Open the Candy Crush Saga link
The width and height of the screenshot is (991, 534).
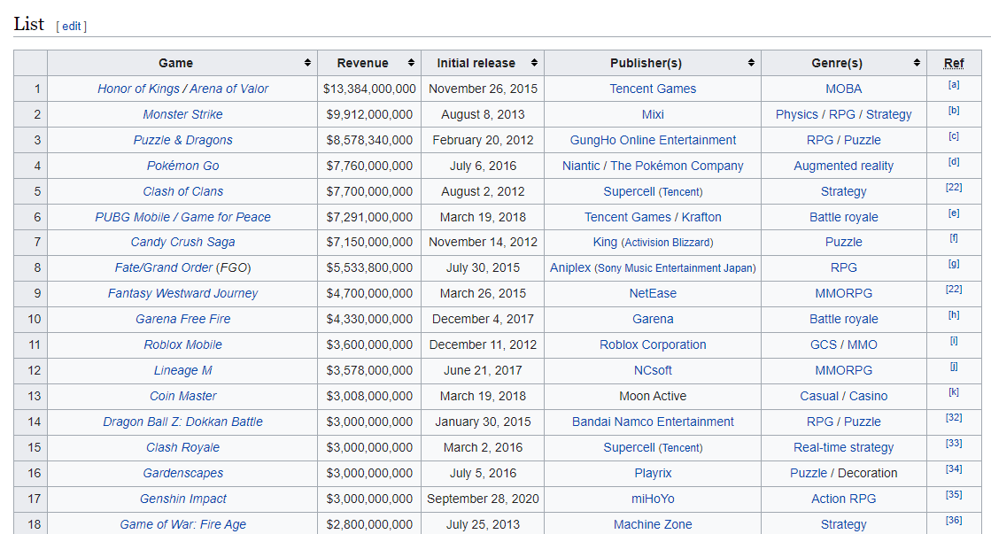[x=182, y=242]
